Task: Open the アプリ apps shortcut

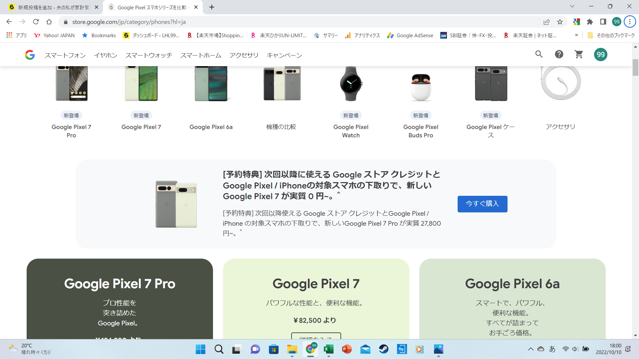Action: [x=16, y=35]
